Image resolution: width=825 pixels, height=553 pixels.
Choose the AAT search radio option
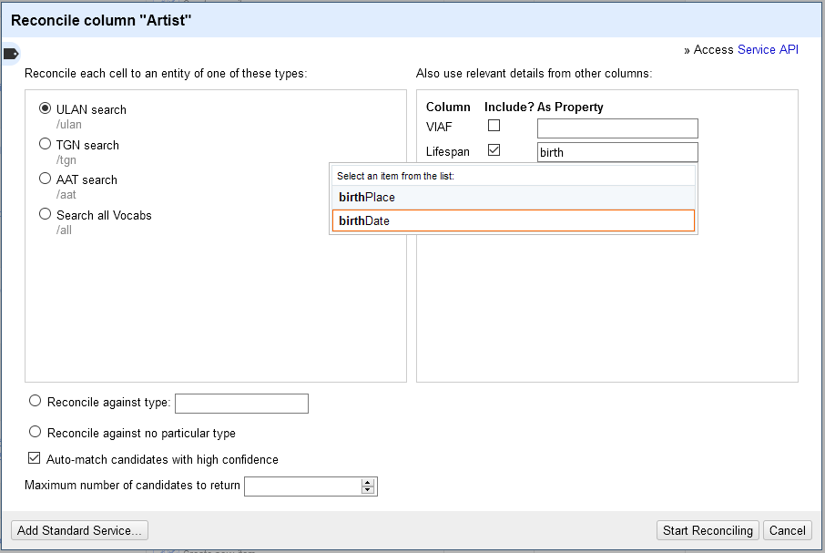coord(45,179)
